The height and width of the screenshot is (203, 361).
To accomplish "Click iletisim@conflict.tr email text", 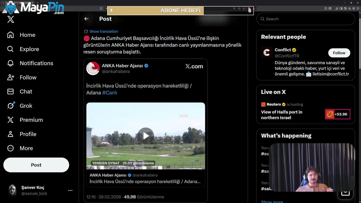I will coord(331,74).
